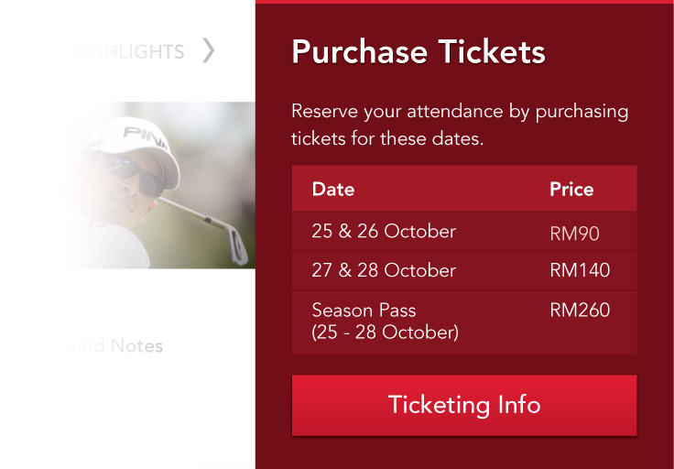Viewport: 674px width, 469px height.
Task: Select the 25 & 26 October row
Action: pos(464,231)
